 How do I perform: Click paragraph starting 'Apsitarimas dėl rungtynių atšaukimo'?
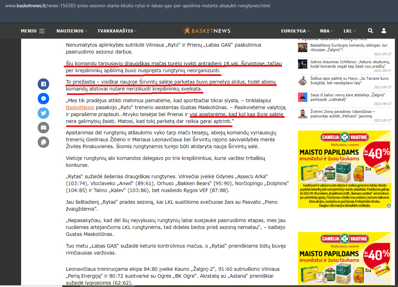tap(171, 140)
